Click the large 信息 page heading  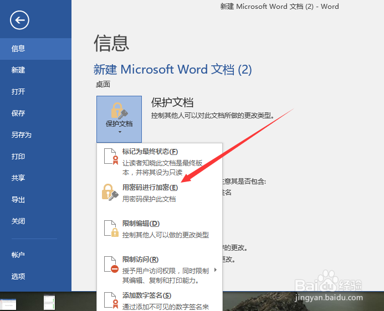point(112,43)
